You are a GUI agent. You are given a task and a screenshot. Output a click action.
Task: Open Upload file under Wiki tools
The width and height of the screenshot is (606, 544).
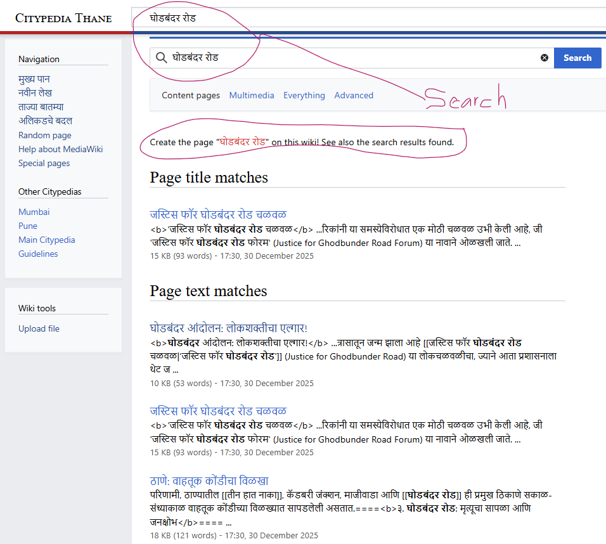(x=39, y=328)
